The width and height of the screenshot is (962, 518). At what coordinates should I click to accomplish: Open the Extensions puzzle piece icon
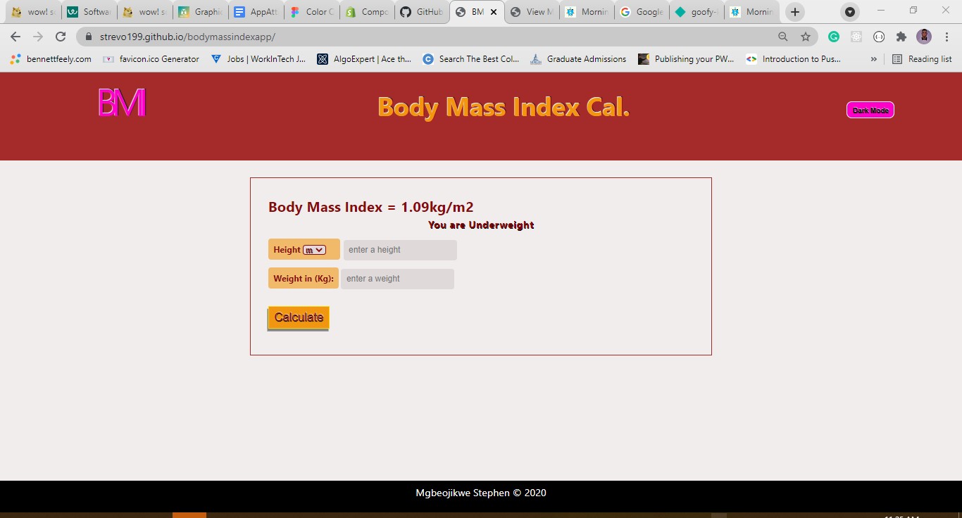click(x=901, y=37)
